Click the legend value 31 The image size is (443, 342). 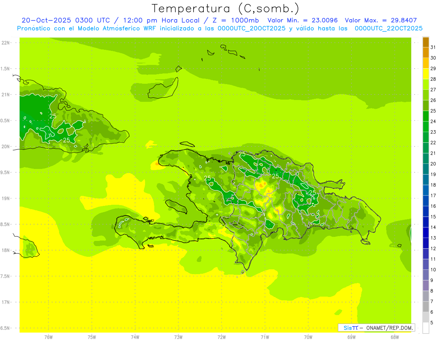tap(433, 47)
